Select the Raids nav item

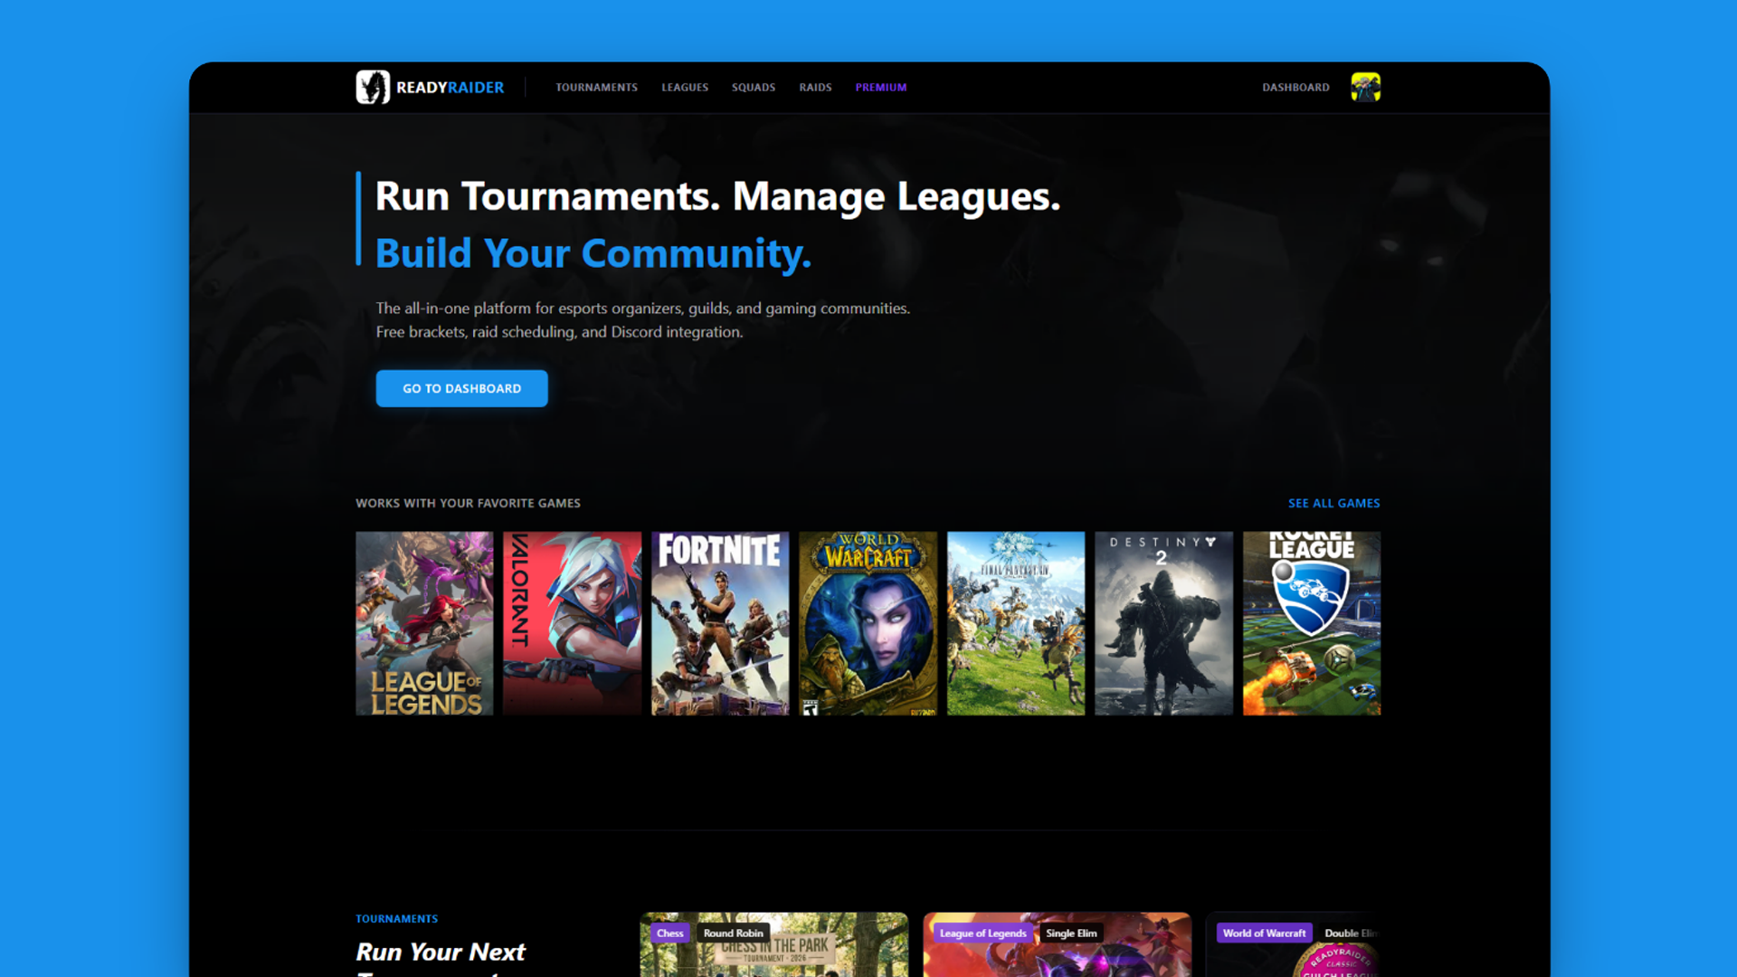tap(815, 88)
